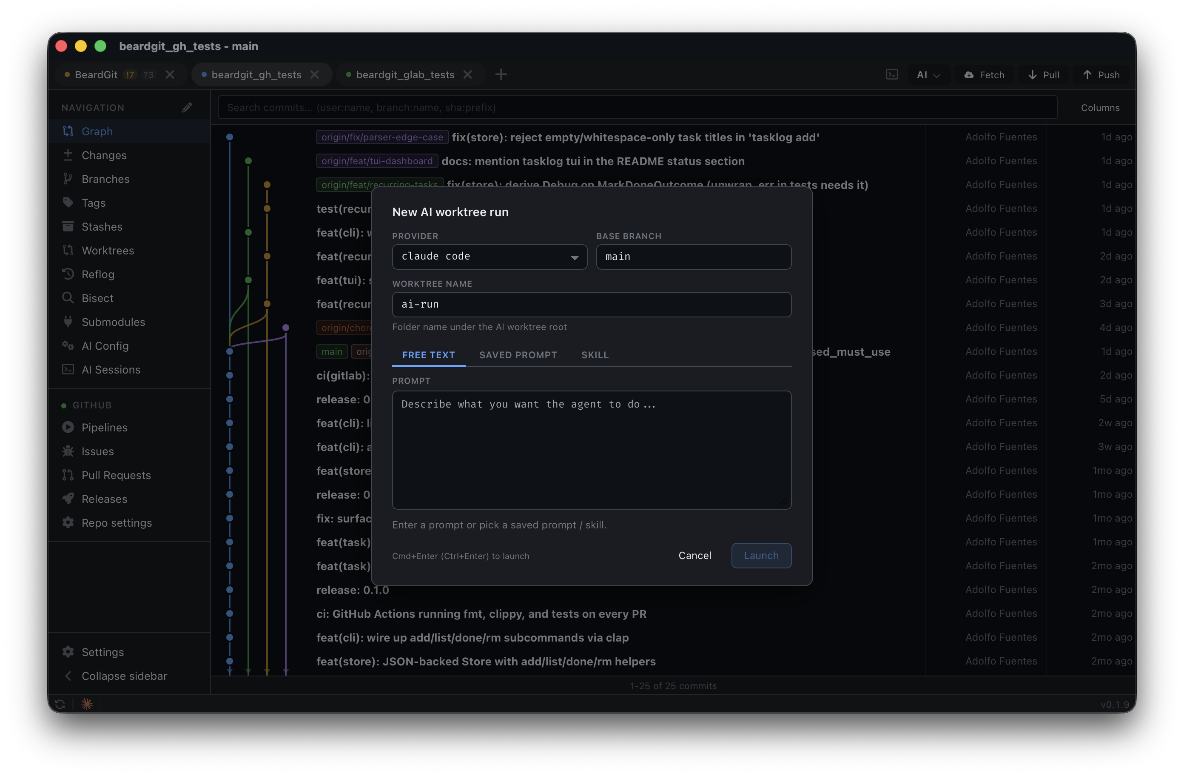Screen dimensions: 1184x776
Task: Open the Provider dropdown showing claude code
Action: (490, 257)
